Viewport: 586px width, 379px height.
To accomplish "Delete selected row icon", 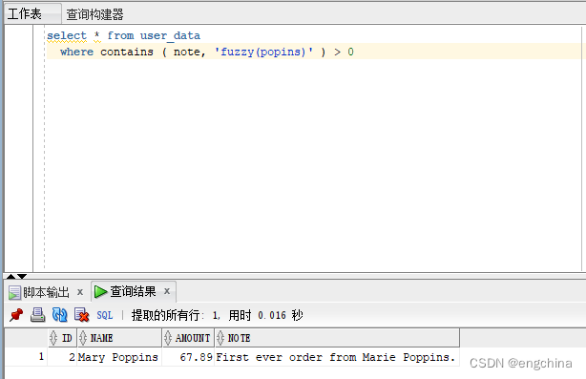I will coord(81,315).
